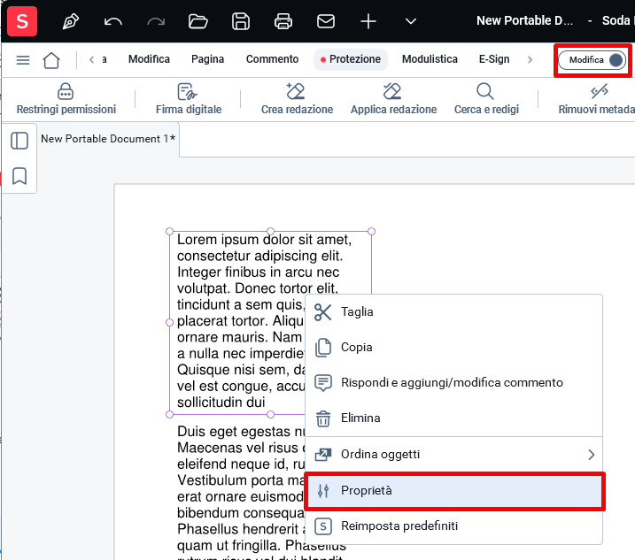This screenshot has height=560, width=635.
Task: Expand Ordina oggetti submenu
Action: (x=453, y=455)
